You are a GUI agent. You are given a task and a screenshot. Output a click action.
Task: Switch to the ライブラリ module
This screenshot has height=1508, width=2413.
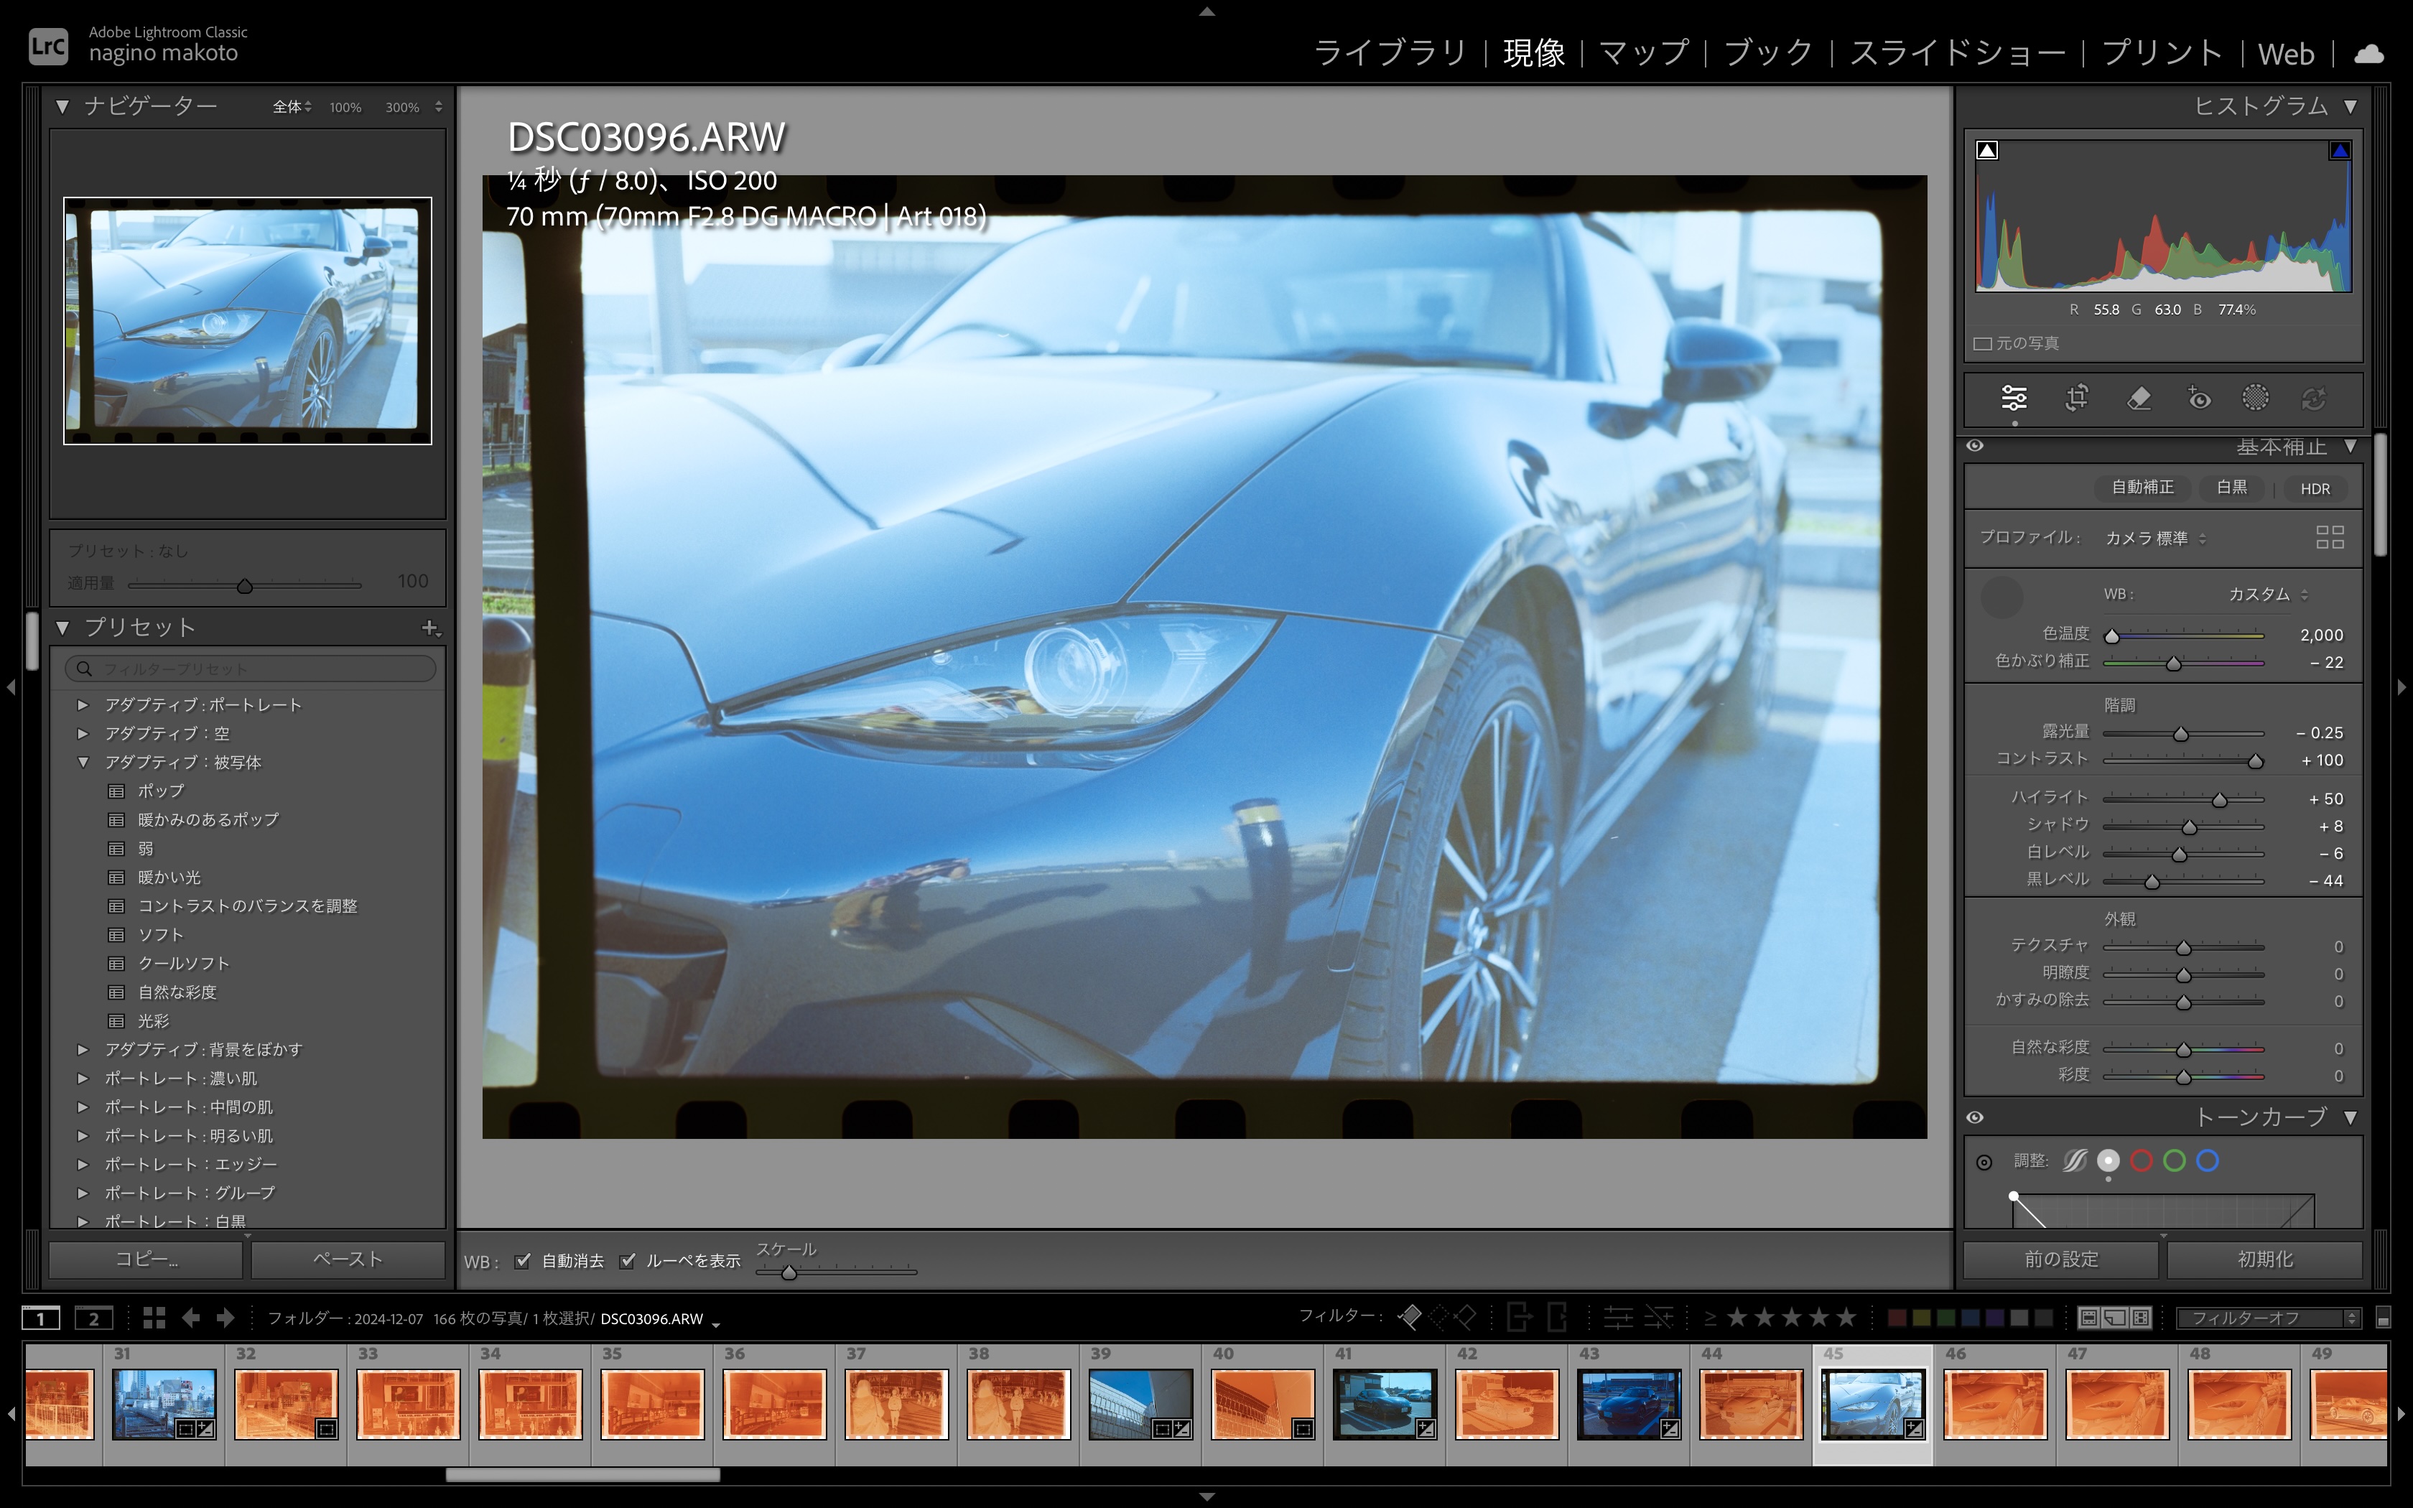tap(1390, 53)
